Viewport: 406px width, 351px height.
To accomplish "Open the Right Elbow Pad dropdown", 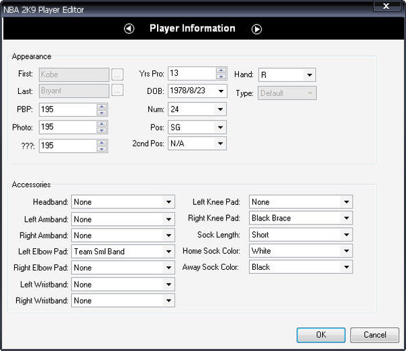I will (168, 268).
